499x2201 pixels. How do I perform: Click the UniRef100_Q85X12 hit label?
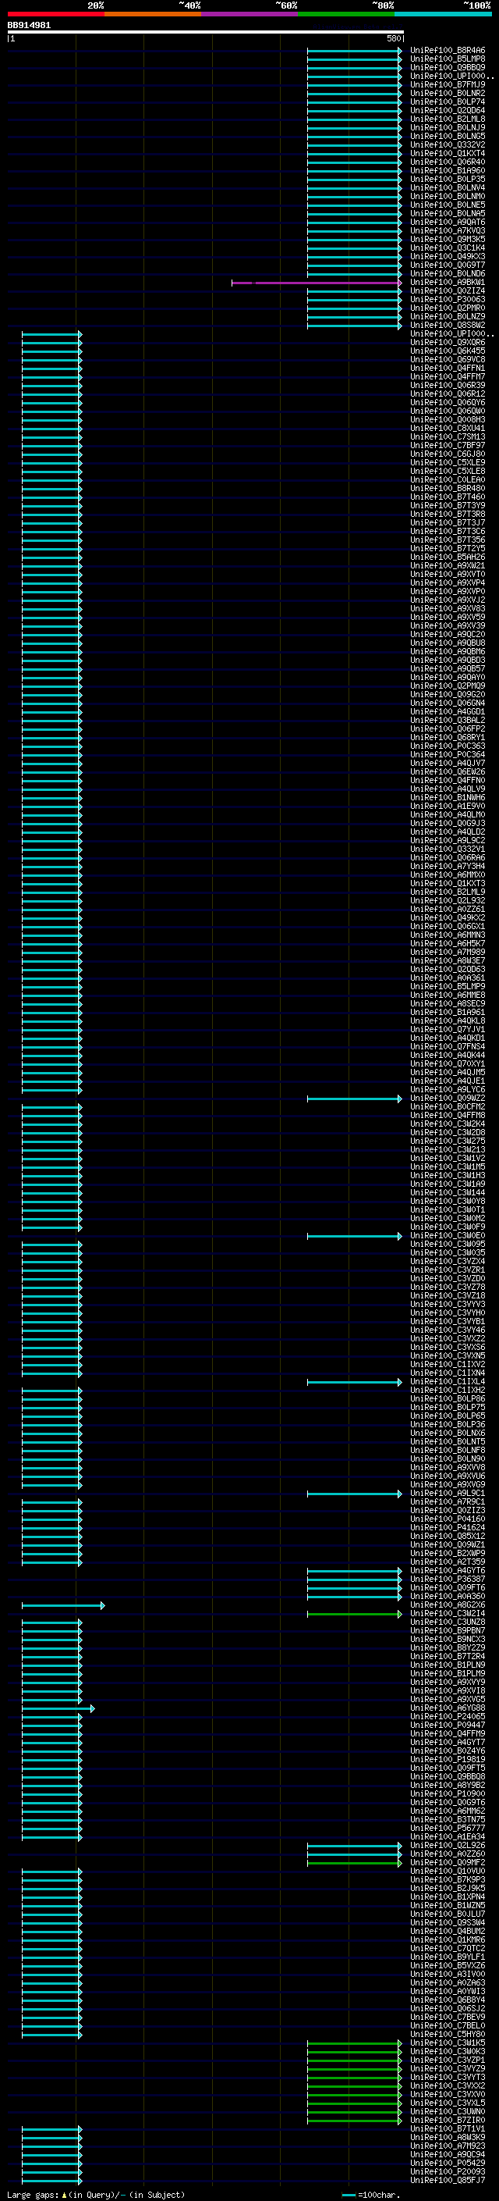(448, 1537)
